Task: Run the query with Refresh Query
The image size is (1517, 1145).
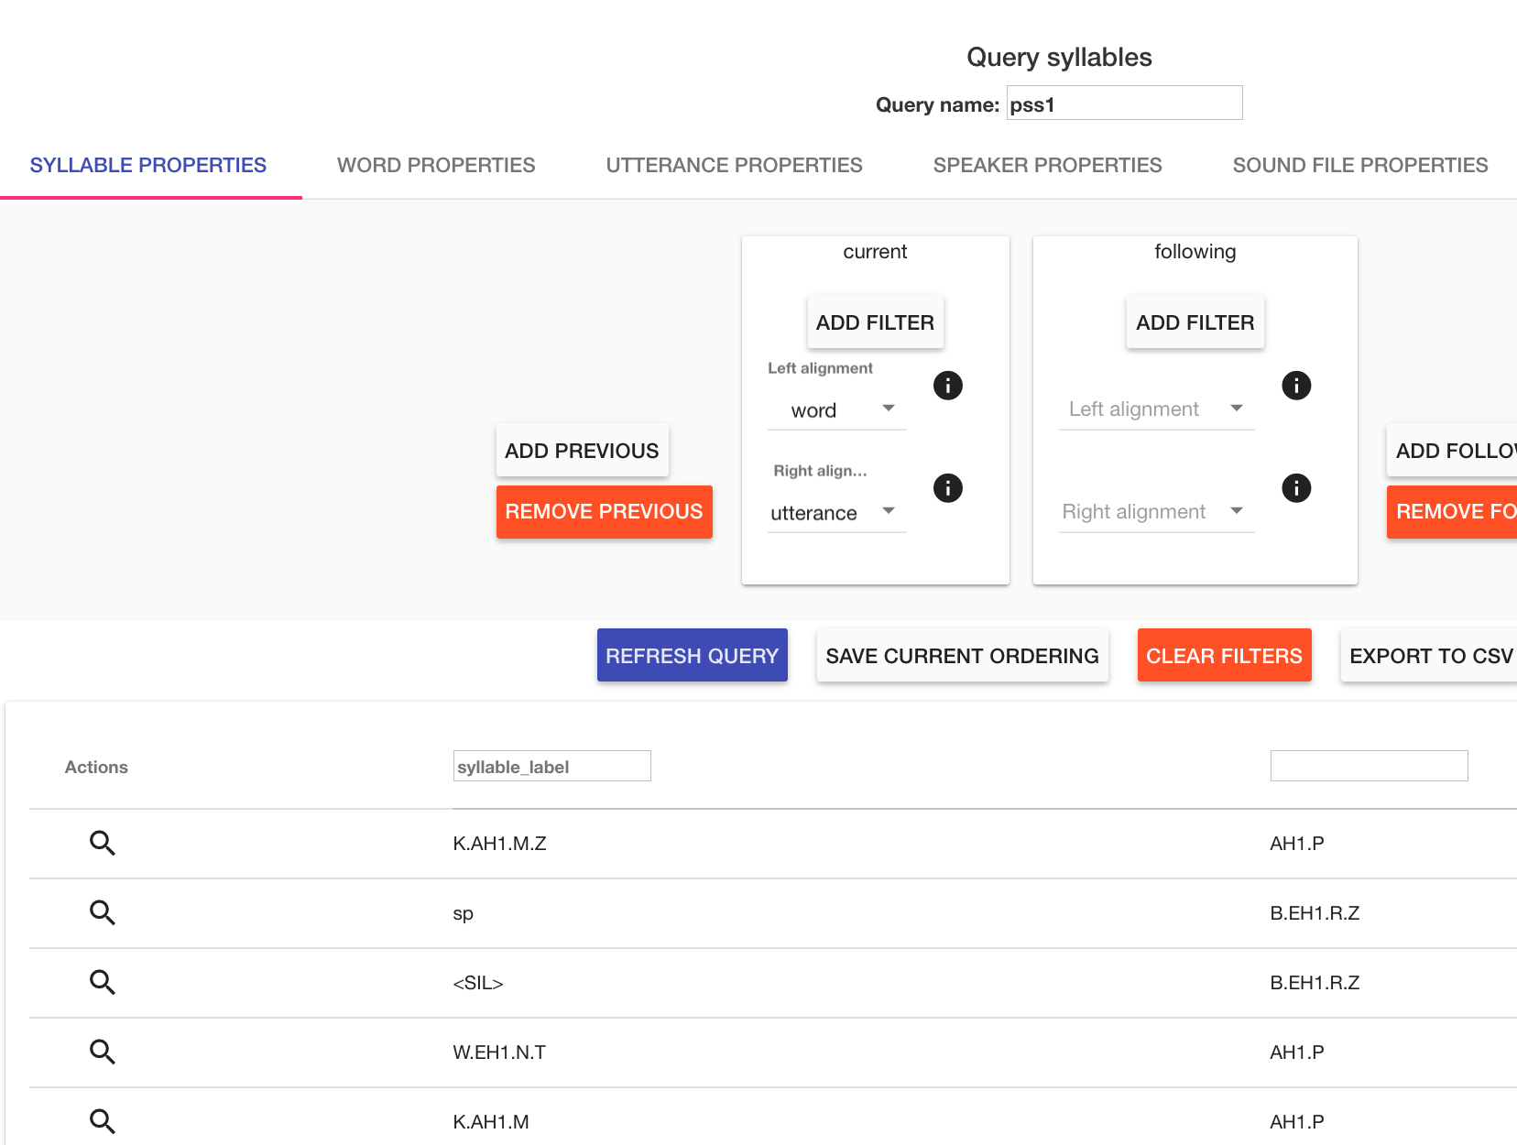Action: tap(692, 655)
